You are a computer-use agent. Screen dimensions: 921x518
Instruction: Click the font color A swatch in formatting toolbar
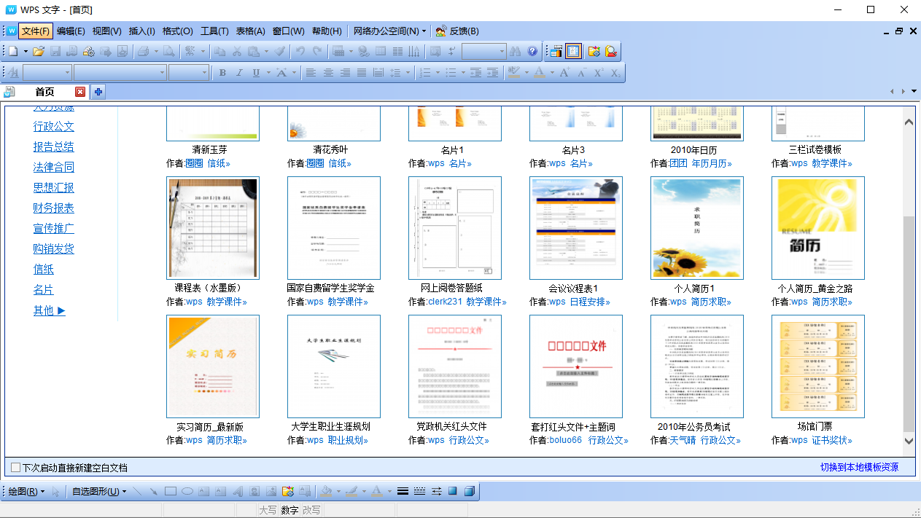[539, 73]
